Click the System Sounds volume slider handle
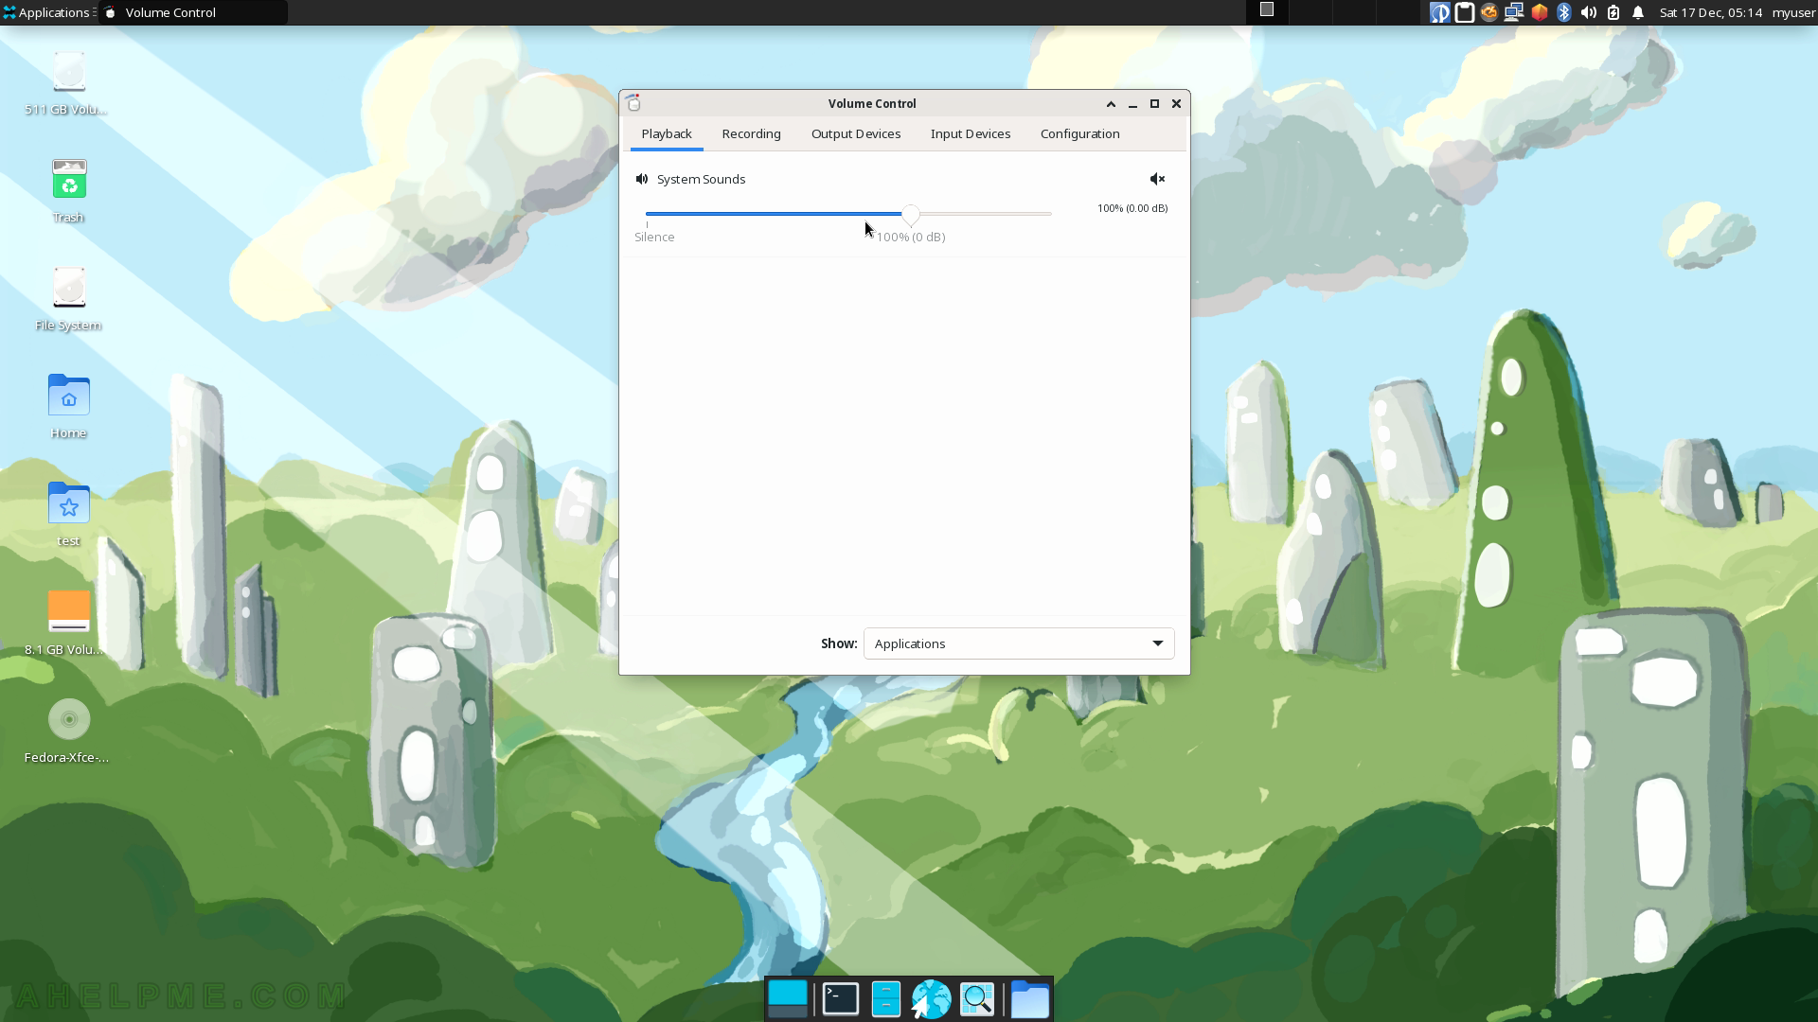Image resolution: width=1818 pixels, height=1022 pixels. 910,215
